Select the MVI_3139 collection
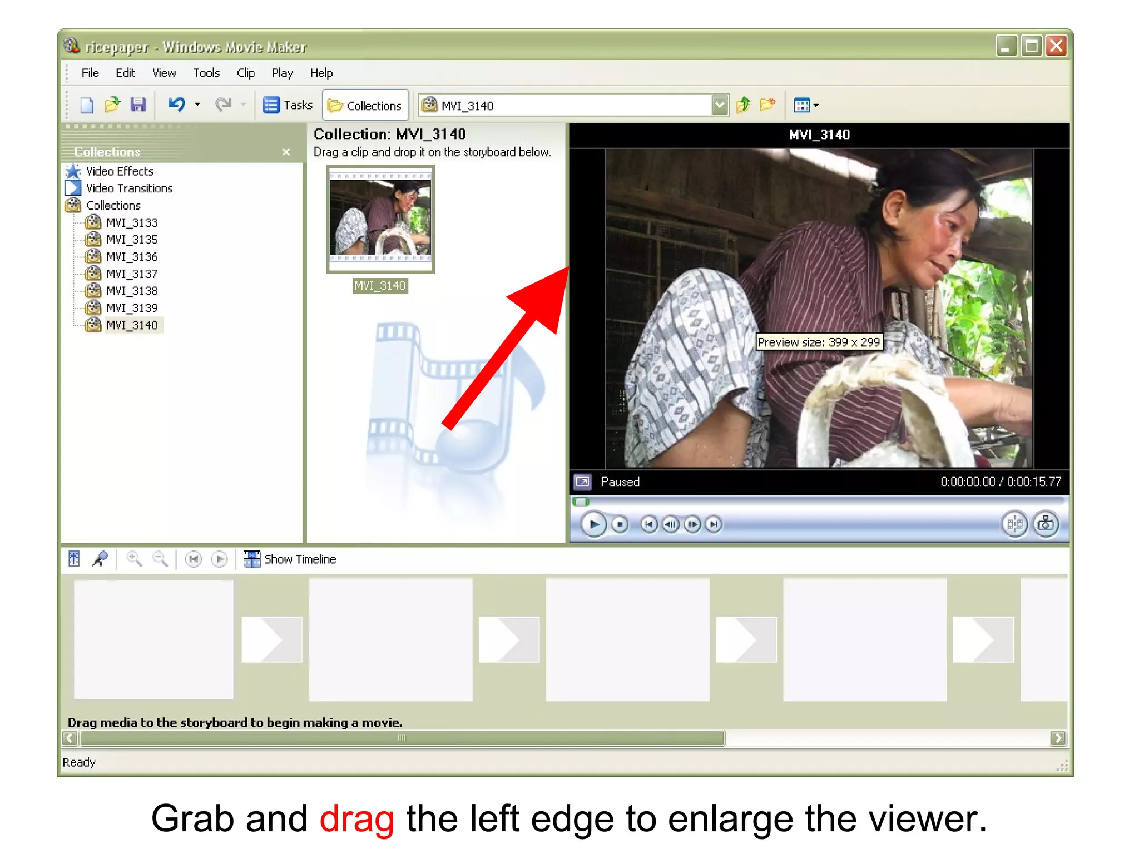 pos(132,308)
